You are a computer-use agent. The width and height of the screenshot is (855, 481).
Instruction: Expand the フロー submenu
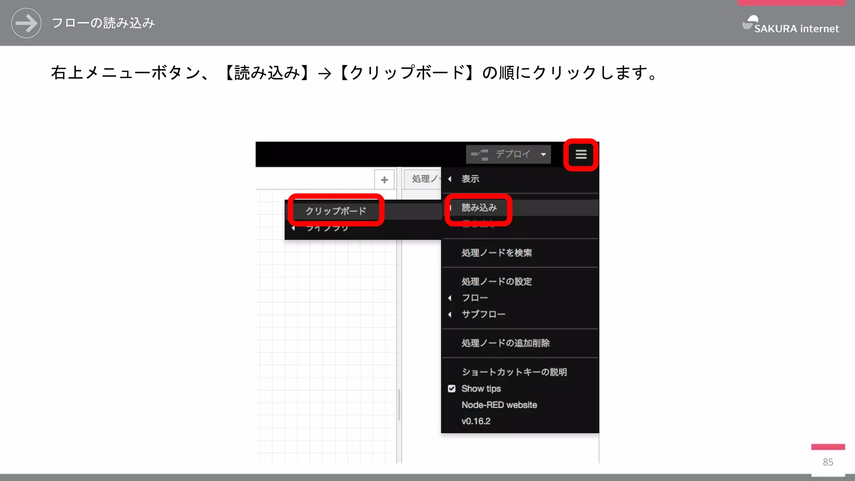point(520,298)
